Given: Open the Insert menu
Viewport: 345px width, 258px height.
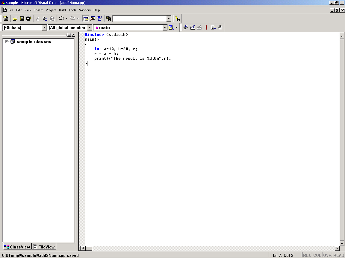Looking at the screenshot, I should coord(39,10).
